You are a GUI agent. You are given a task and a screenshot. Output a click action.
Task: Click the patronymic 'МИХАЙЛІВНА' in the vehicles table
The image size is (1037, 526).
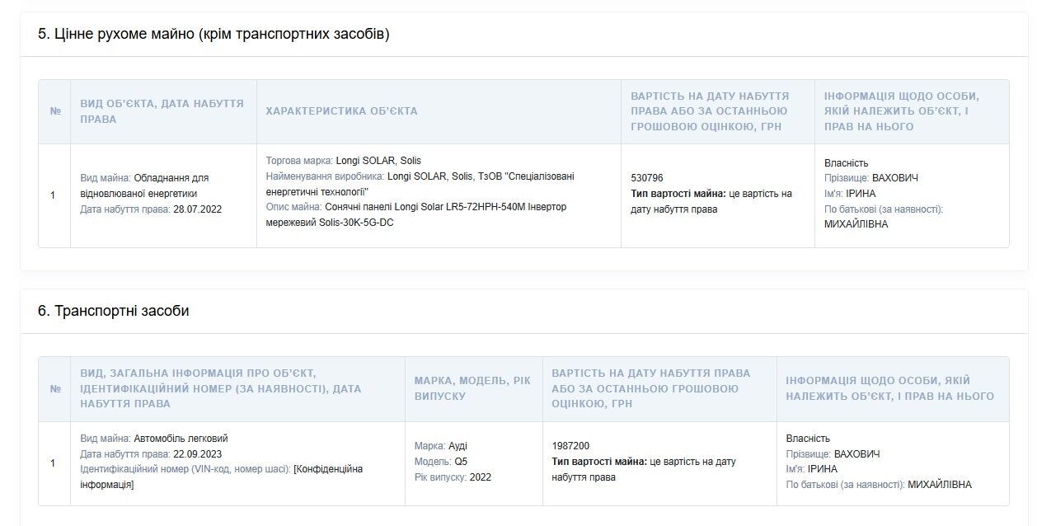pos(940,485)
